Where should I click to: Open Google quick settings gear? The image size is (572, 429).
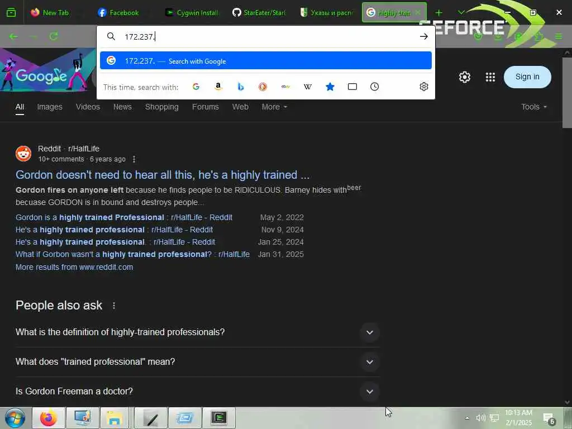point(464,77)
